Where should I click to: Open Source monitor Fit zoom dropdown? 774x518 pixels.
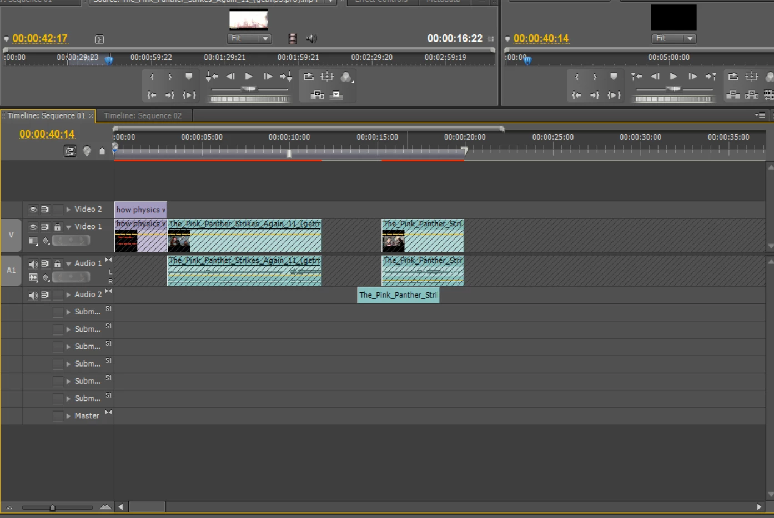point(249,39)
